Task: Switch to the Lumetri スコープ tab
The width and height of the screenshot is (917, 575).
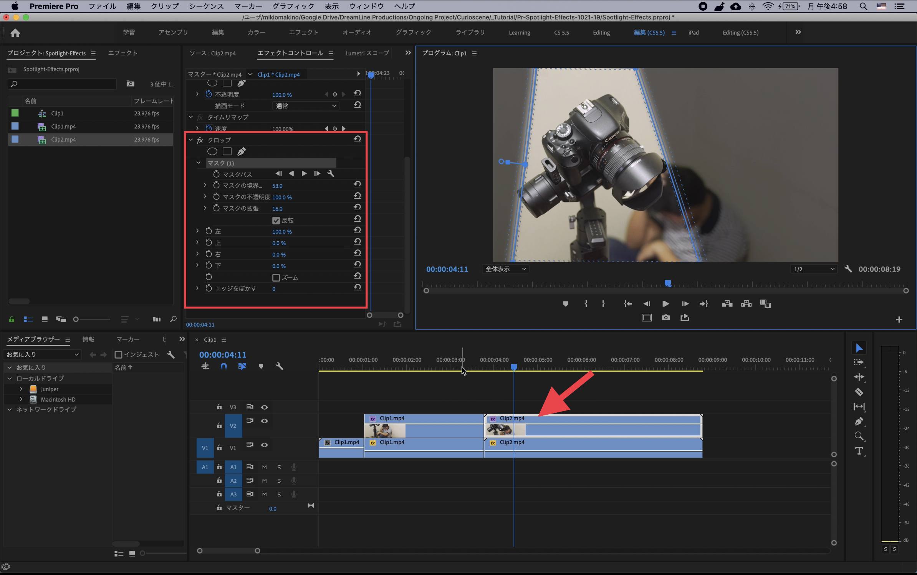Action: coord(367,53)
